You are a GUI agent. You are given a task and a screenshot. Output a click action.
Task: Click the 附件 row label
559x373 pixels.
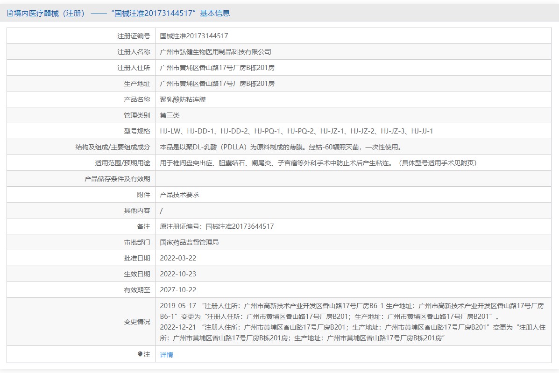[x=144, y=195]
